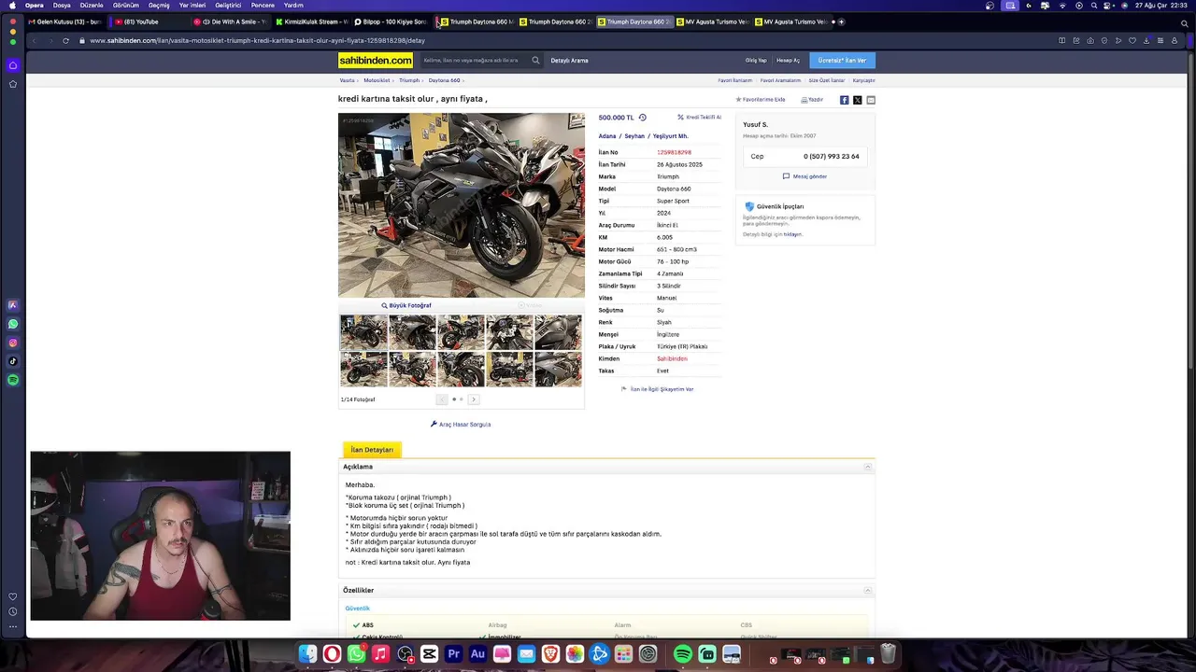Screen dimensions: 1196x672
Task: Collapse the Açıklama section
Action: pyautogui.click(x=868, y=467)
